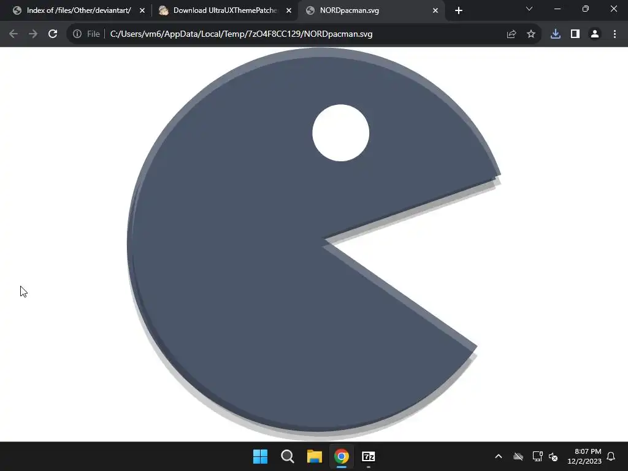Open the clock showing 8:07 PM
The image size is (628, 471).
pyautogui.click(x=584, y=456)
